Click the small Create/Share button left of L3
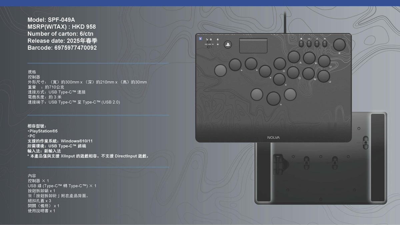 tap(301, 43)
